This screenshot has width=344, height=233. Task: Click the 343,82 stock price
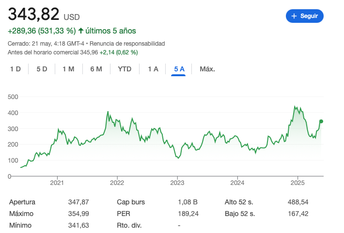33,14
